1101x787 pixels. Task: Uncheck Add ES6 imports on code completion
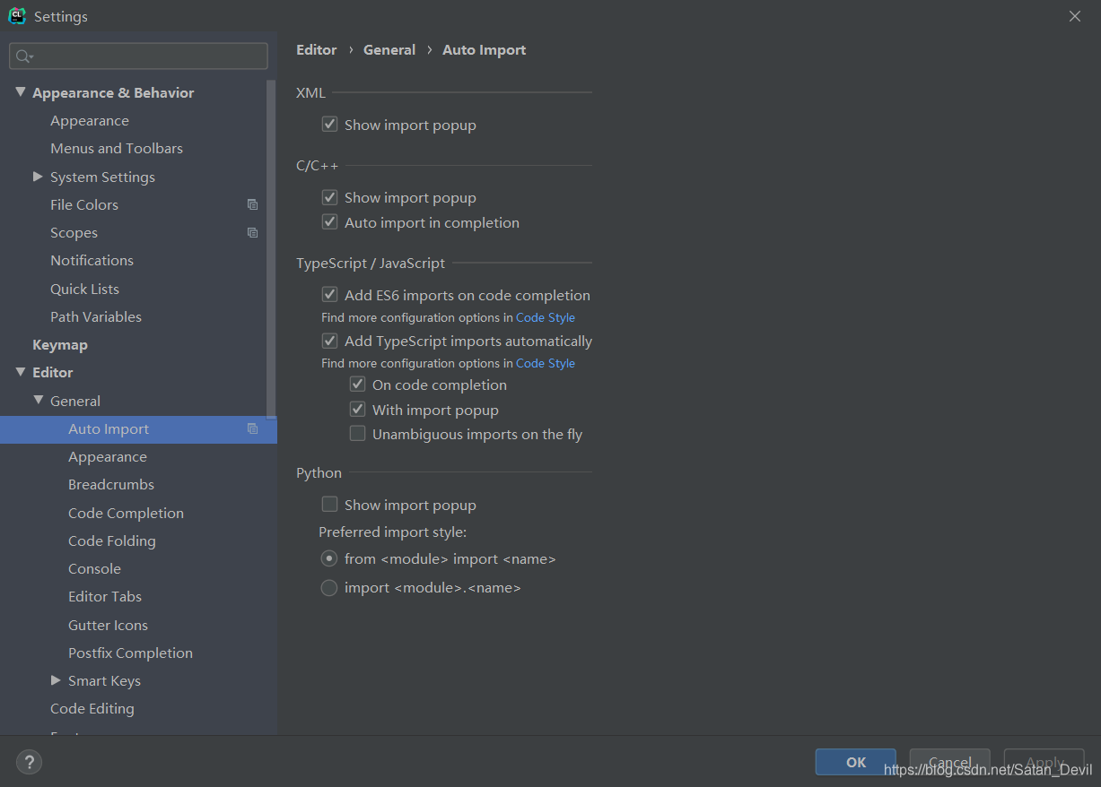[x=330, y=295]
